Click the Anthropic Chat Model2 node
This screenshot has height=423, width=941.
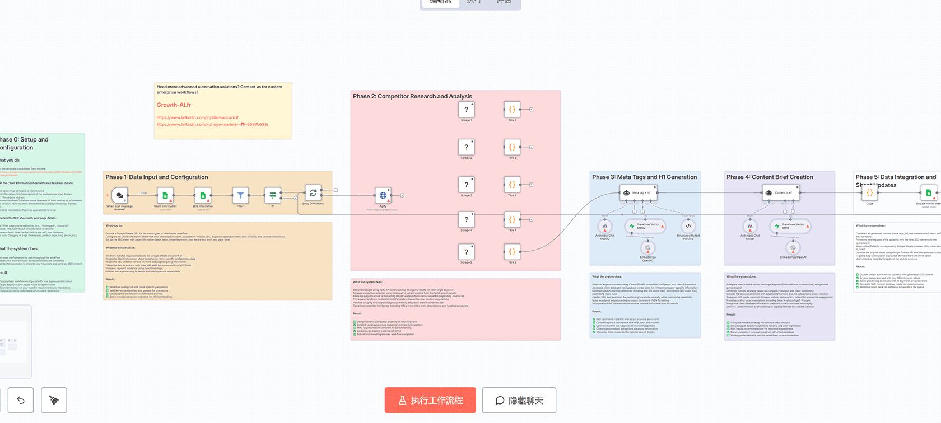605,226
